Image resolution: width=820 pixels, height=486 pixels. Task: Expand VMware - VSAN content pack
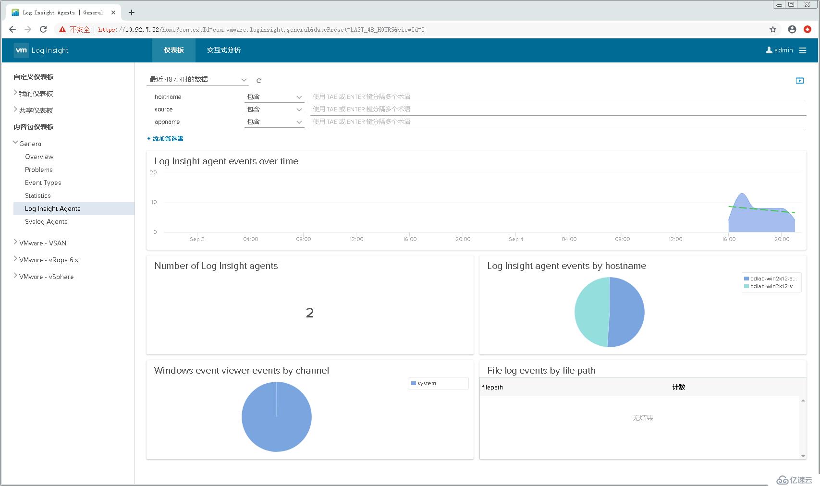pyautogui.click(x=15, y=242)
